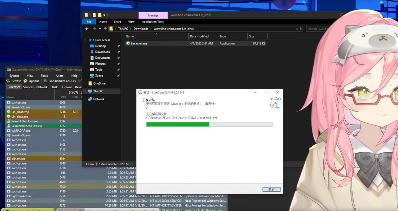The width and height of the screenshot is (398, 211).
Task: Open the File tab in Explorer ribbon
Action: click(89, 22)
